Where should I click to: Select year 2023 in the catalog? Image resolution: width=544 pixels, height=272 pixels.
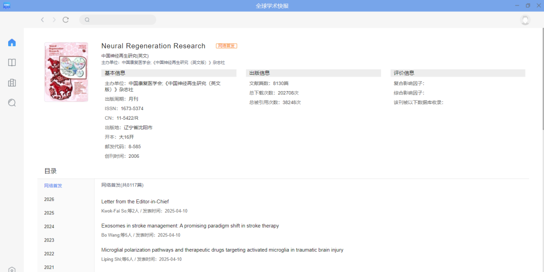tap(49, 240)
